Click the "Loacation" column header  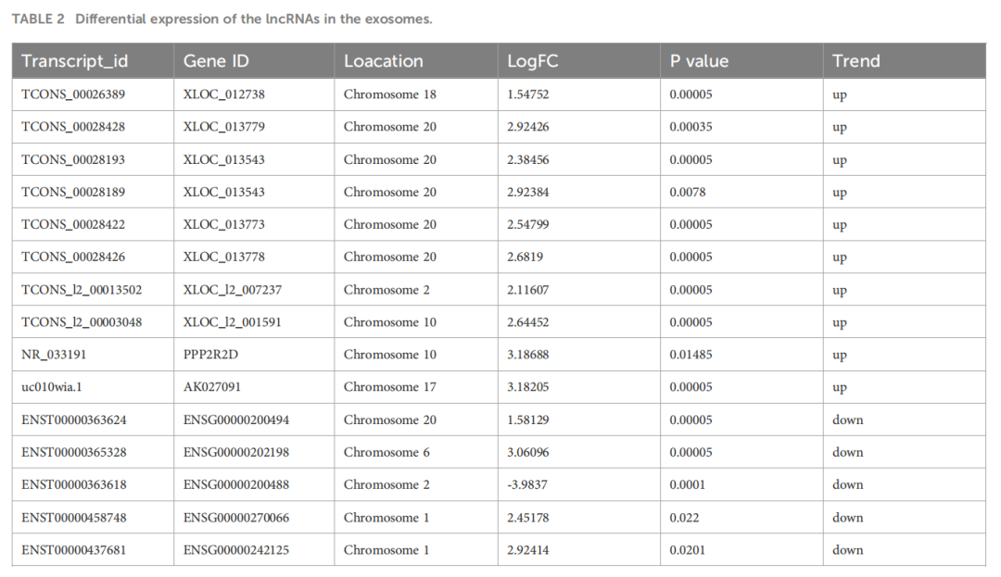[x=383, y=61]
